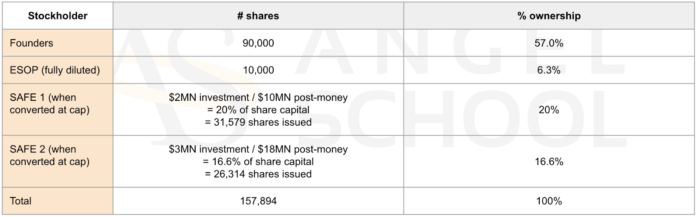
Task: Click the 157,894 total shares cell
Action: tap(258, 201)
